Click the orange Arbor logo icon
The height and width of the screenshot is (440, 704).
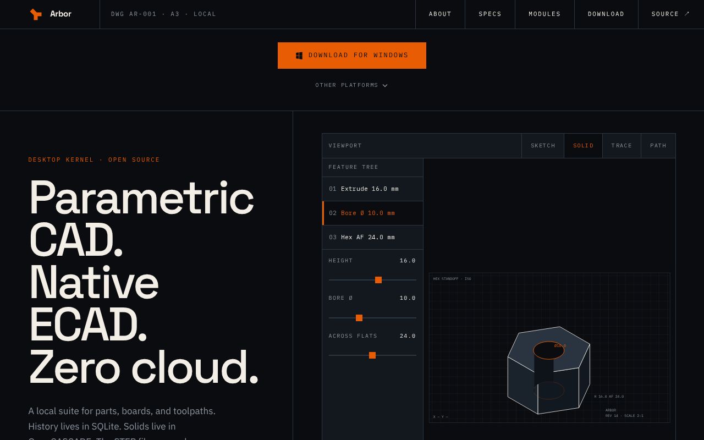36,14
